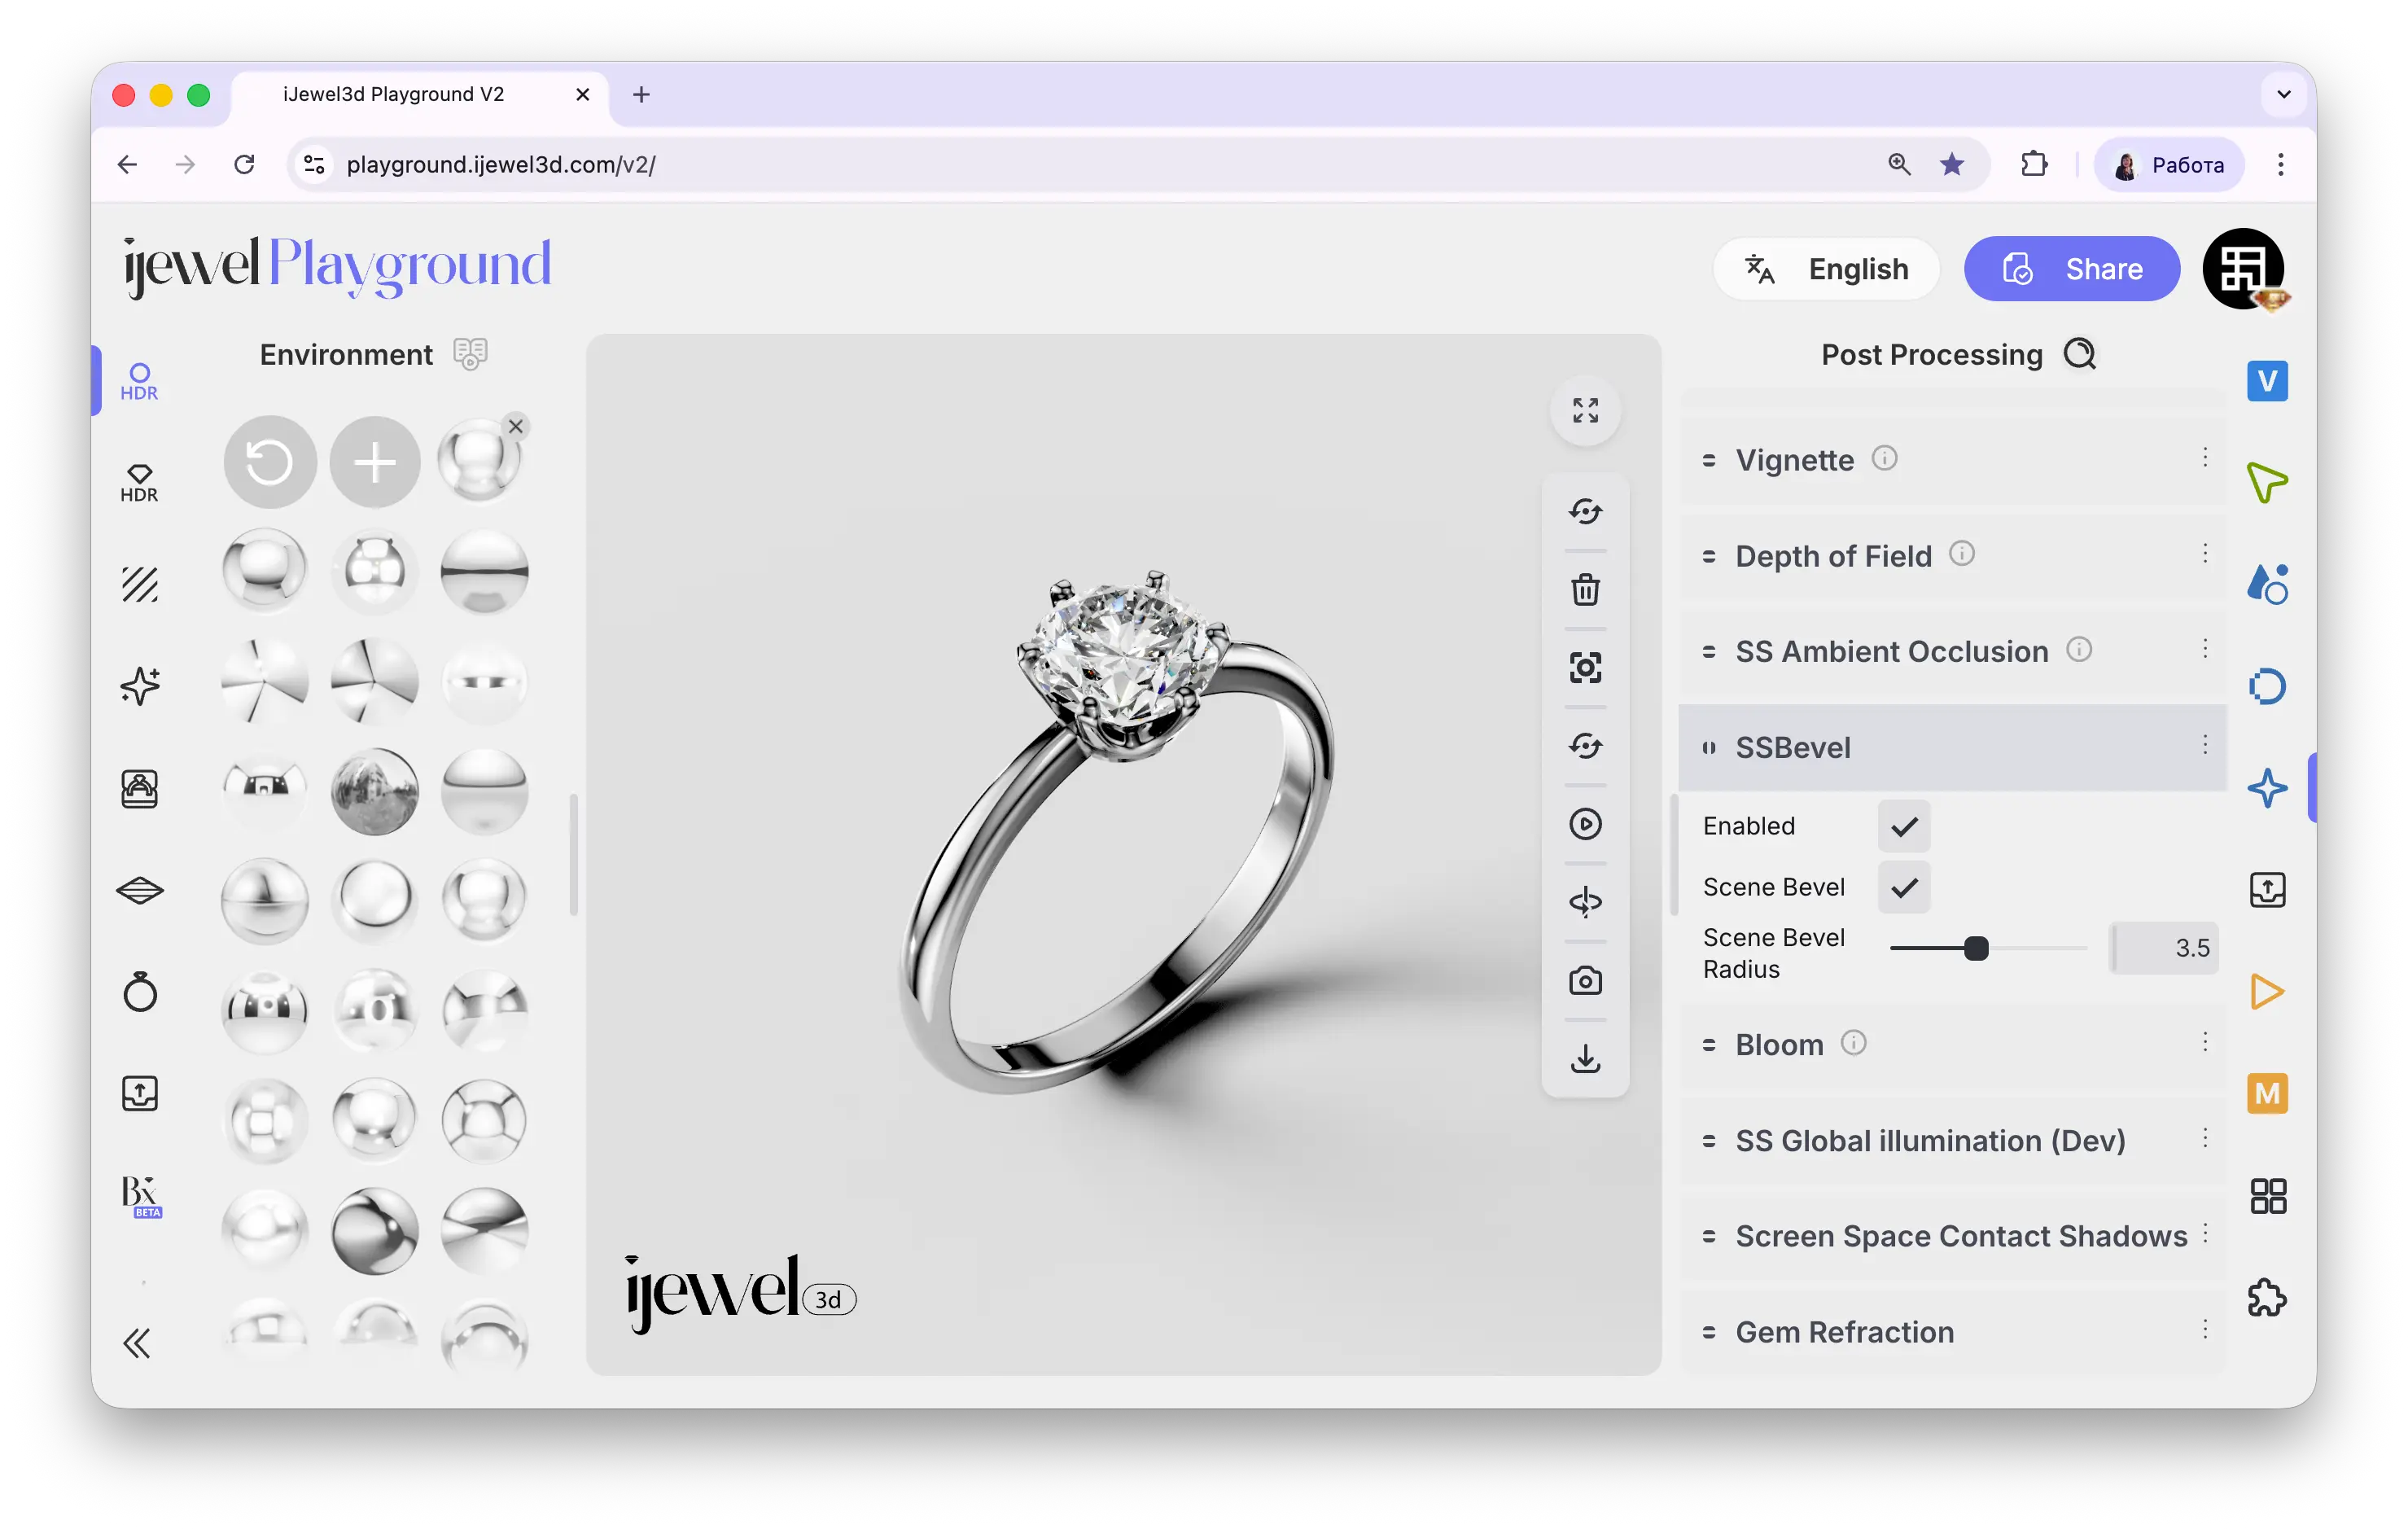Download the scene with download icon

(x=1585, y=1058)
